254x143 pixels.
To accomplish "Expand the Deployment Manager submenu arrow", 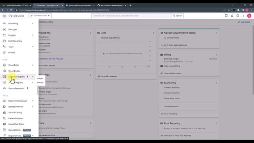I will pos(32,101).
